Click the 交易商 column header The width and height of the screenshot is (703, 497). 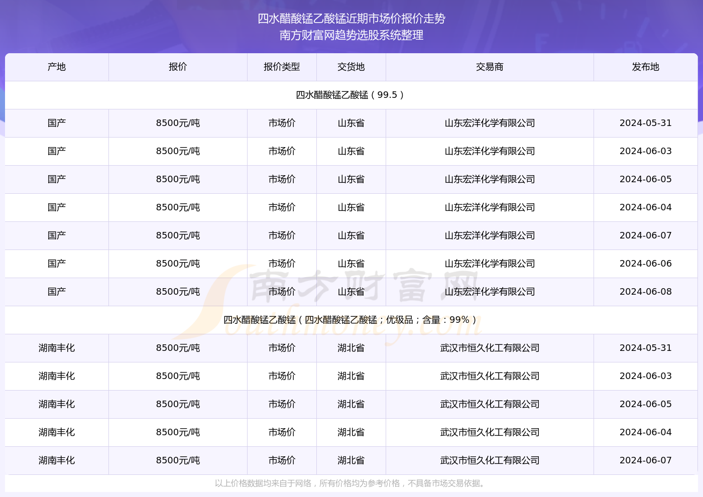(490, 67)
